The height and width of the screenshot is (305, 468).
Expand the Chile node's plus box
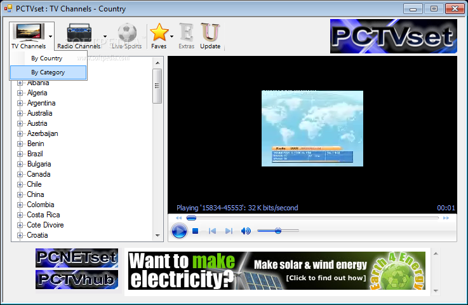(20, 184)
